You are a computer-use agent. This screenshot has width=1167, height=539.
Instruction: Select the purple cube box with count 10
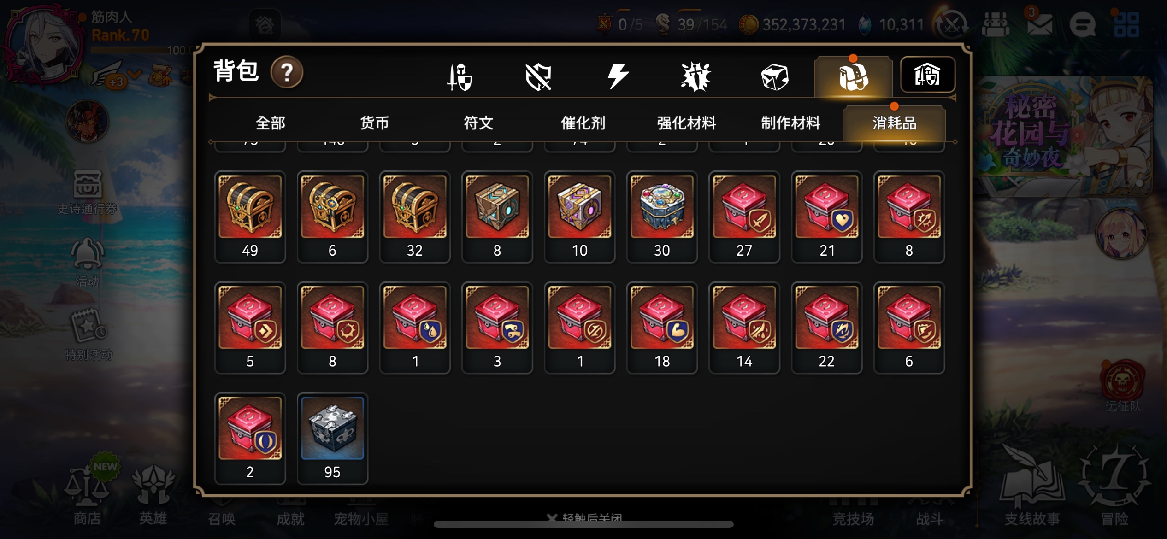(x=579, y=217)
